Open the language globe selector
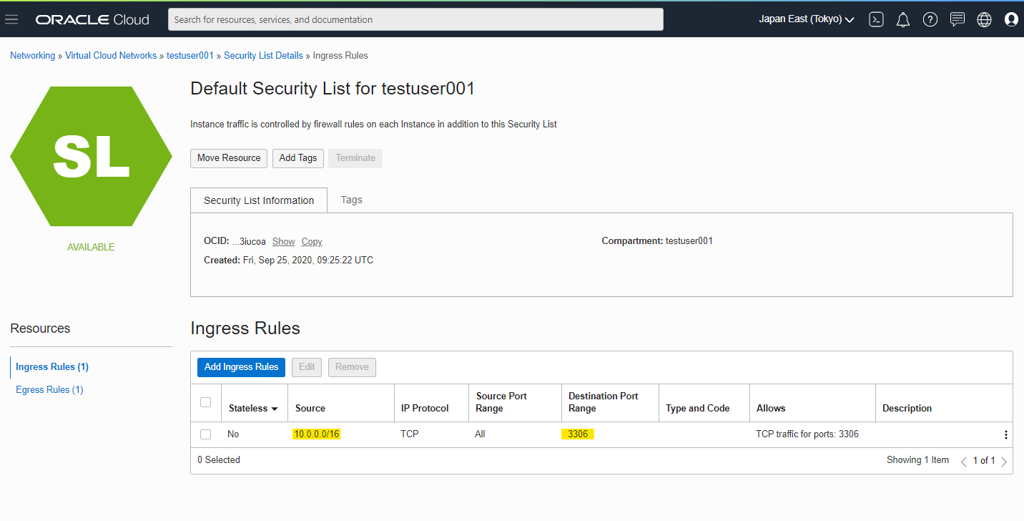Screen dimensions: 1024x521 (x=984, y=19)
